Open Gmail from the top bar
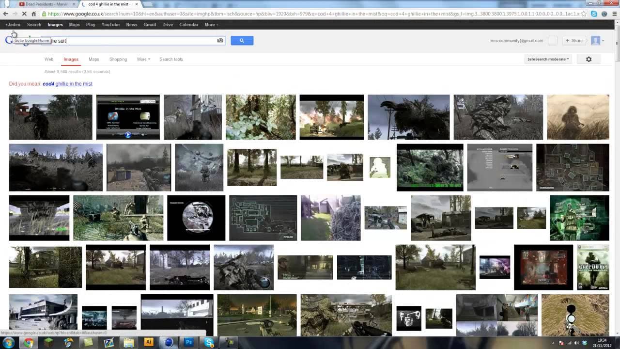The image size is (620, 349). coord(150,25)
